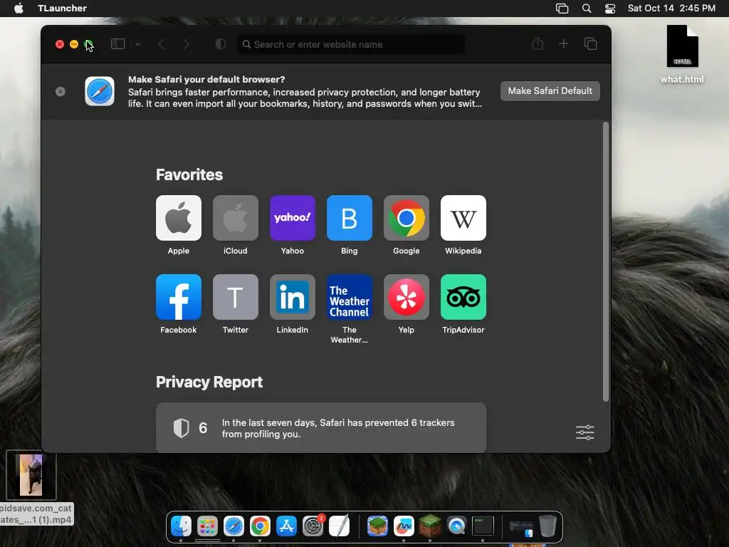Open the grass block icon in Dock
The image size is (729, 547).
[430, 526]
